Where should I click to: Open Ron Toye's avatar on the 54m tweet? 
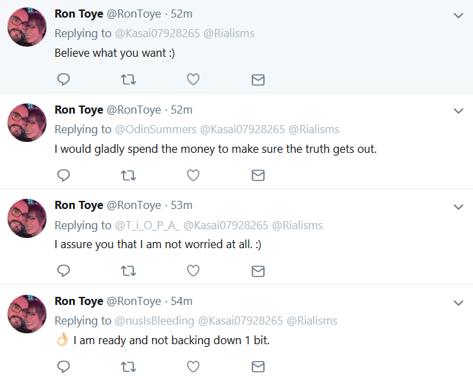27,314
